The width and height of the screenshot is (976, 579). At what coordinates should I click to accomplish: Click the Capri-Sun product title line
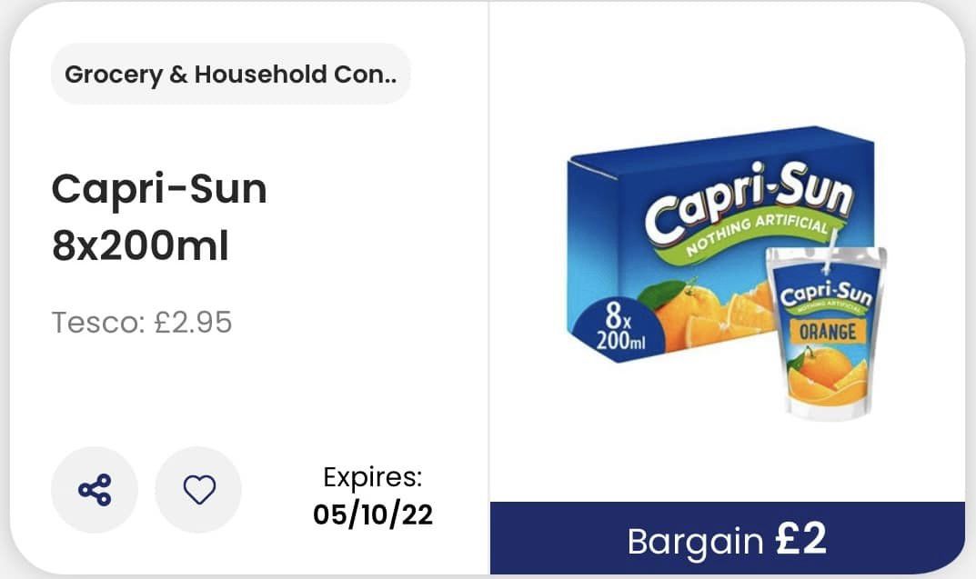coord(159,189)
